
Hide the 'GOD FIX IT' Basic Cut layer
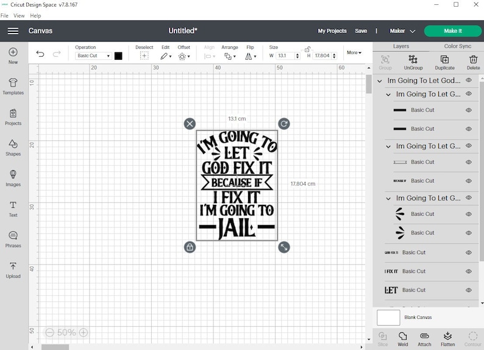(469, 252)
